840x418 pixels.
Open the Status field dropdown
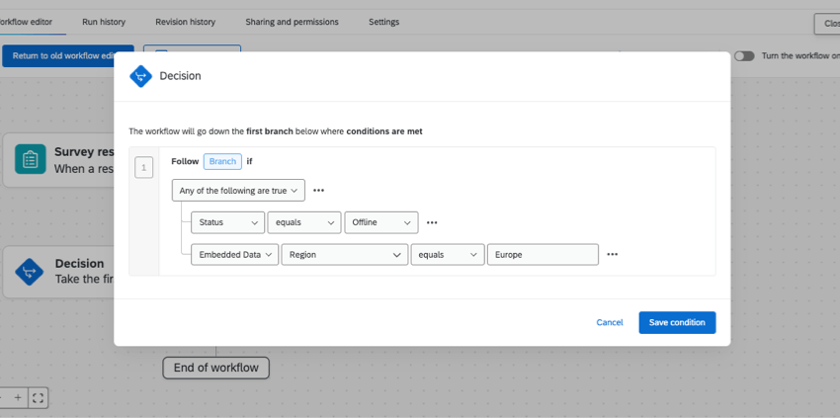point(227,222)
